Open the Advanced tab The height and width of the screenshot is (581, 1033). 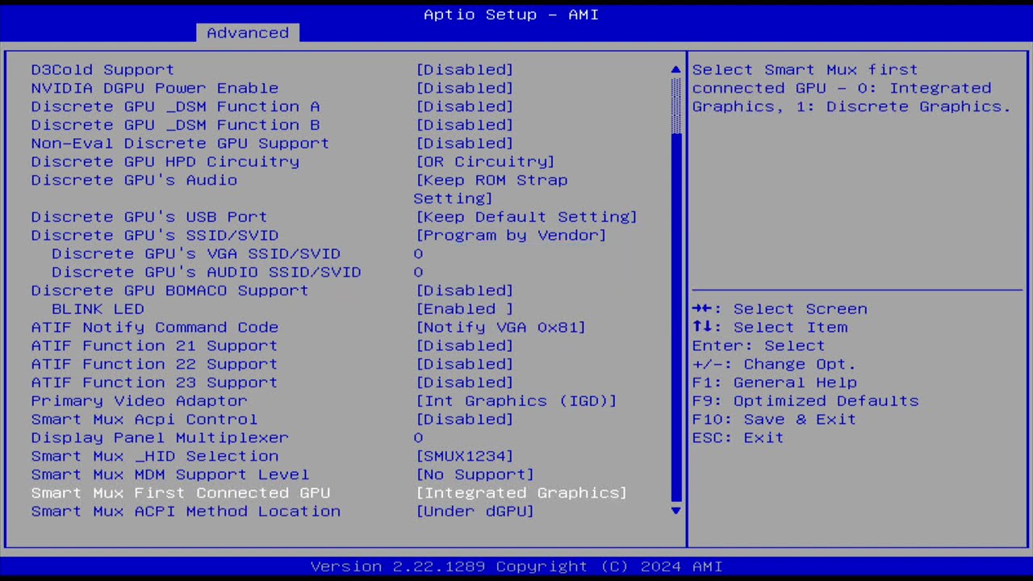coord(248,32)
